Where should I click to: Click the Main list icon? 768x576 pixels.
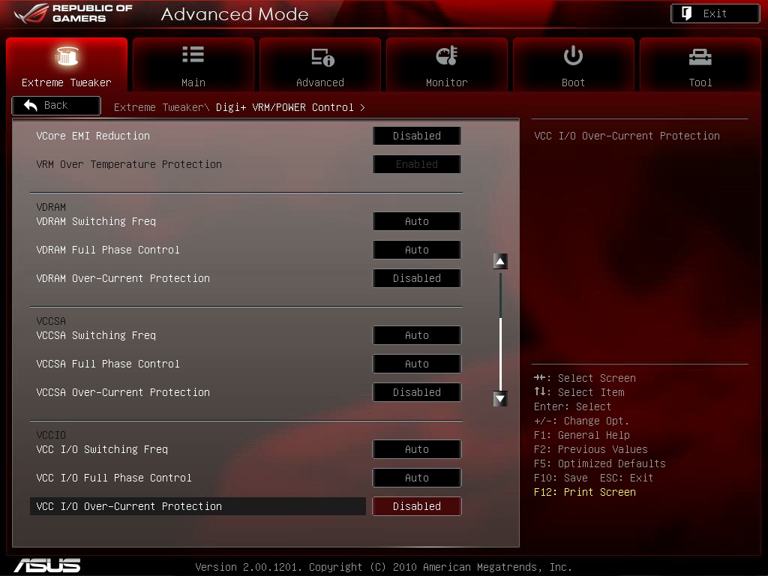193,54
